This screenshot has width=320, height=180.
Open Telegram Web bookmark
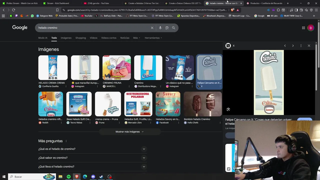coord(44,16)
